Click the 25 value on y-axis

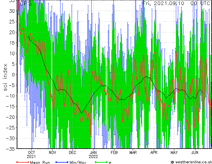(x=12, y=21)
